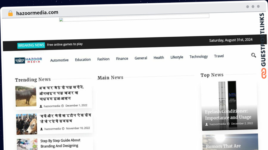268x150 pixels.
Task: Open the General category
Action: (141, 58)
